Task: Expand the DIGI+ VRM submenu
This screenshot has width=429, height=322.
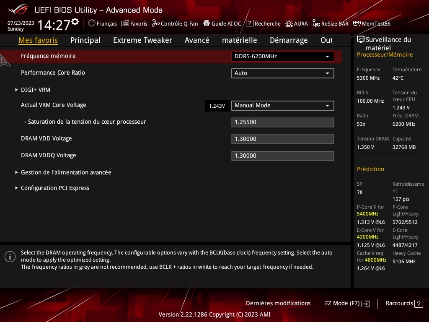Action: point(36,90)
